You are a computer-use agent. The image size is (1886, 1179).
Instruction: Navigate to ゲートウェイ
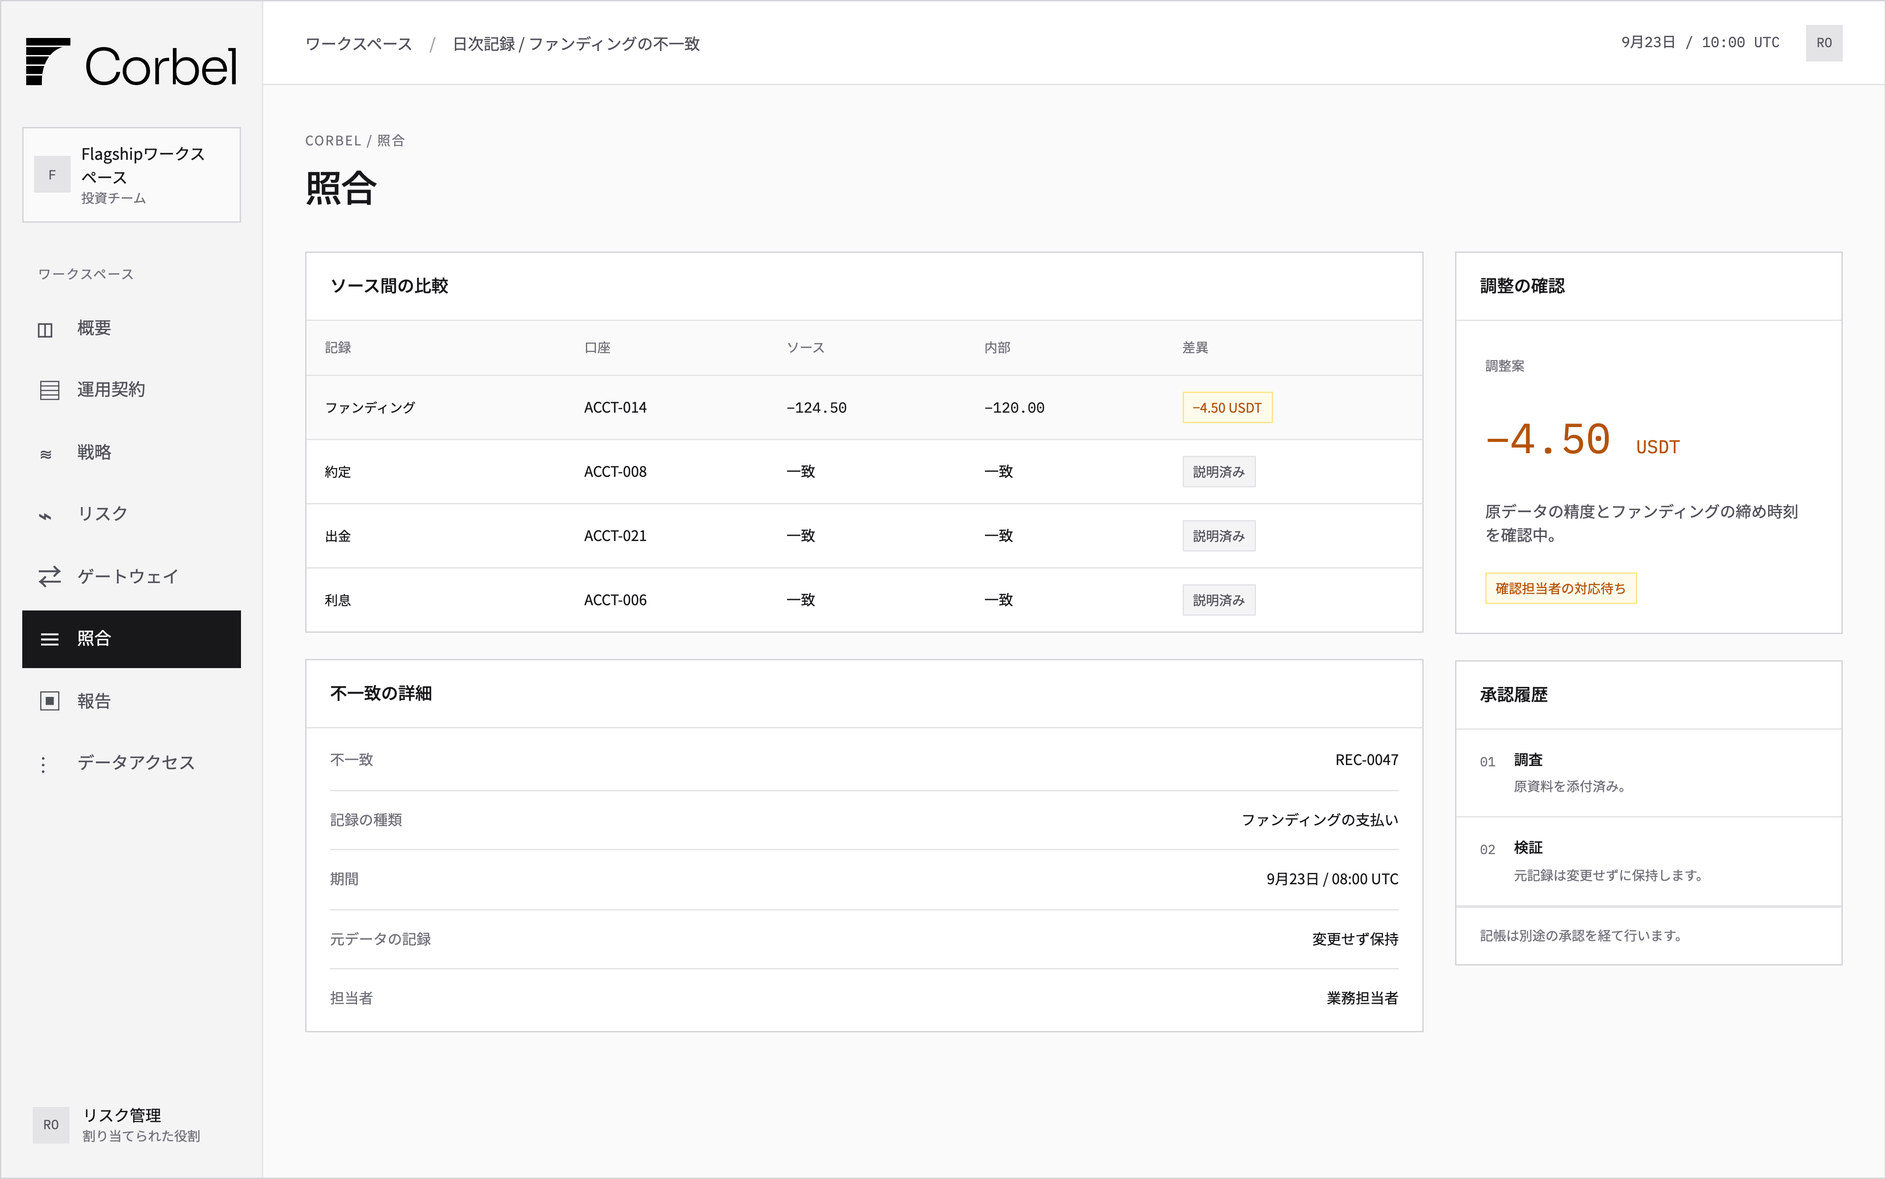point(131,576)
